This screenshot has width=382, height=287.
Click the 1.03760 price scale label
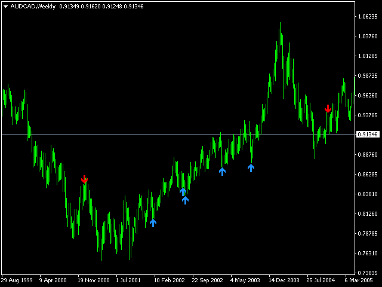(x=368, y=36)
